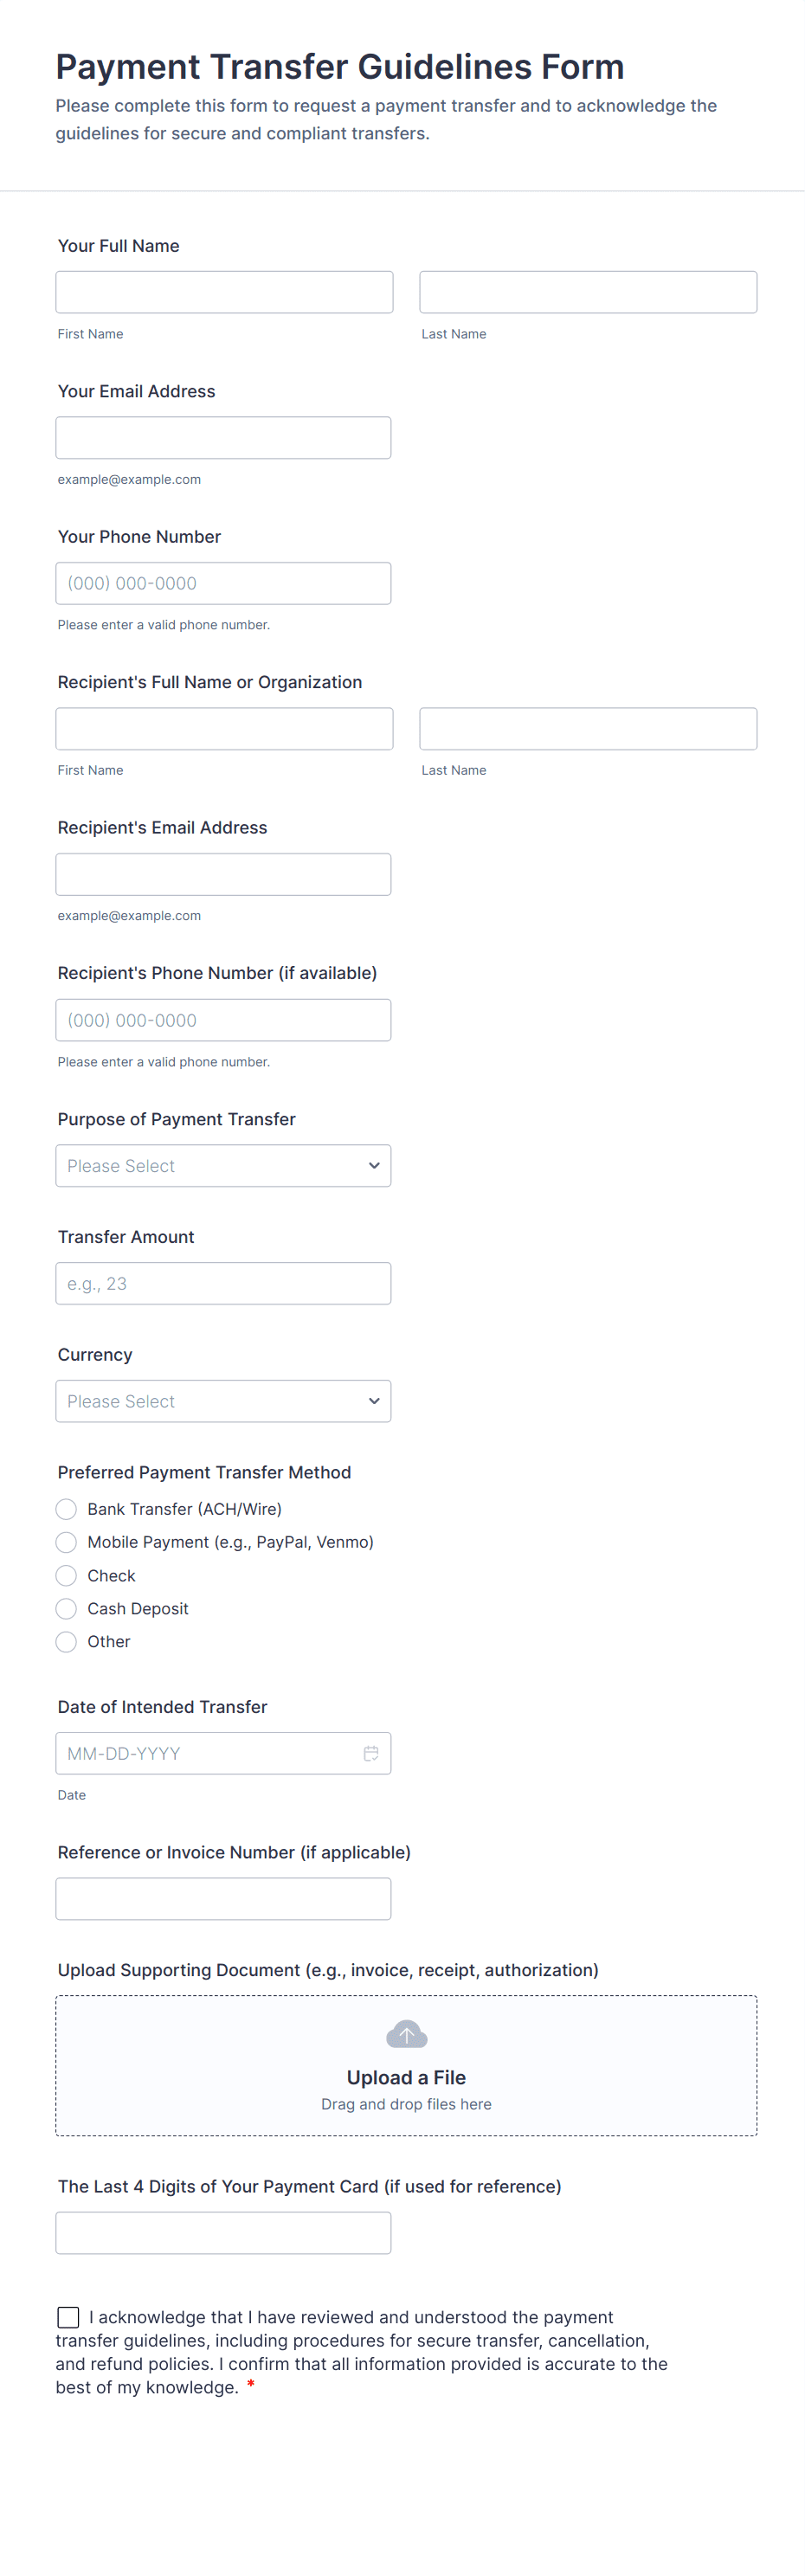Click the cloud upload icon

[406, 2034]
